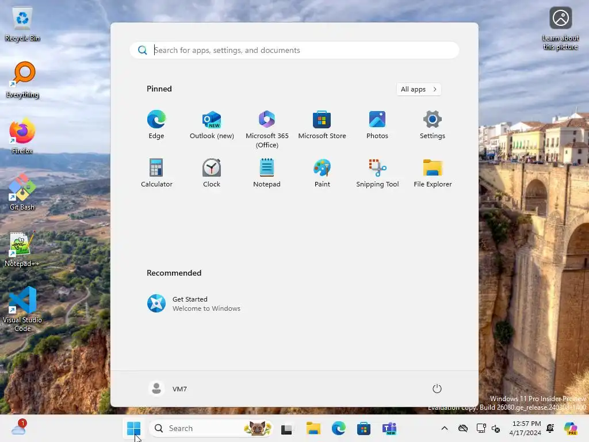Launch Notepad from pinned apps
This screenshot has height=442, width=589.
[x=267, y=173]
